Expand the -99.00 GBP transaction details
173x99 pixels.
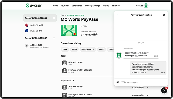(x=148, y=96)
